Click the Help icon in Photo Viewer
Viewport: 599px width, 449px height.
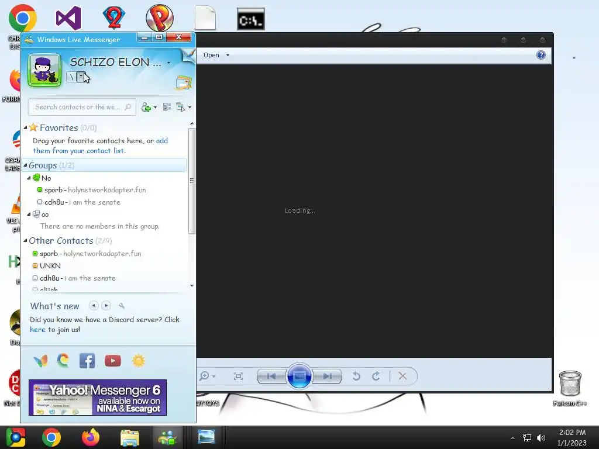click(541, 55)
